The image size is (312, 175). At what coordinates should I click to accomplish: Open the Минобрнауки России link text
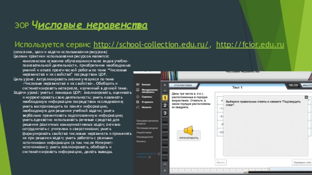coord(146,154)
